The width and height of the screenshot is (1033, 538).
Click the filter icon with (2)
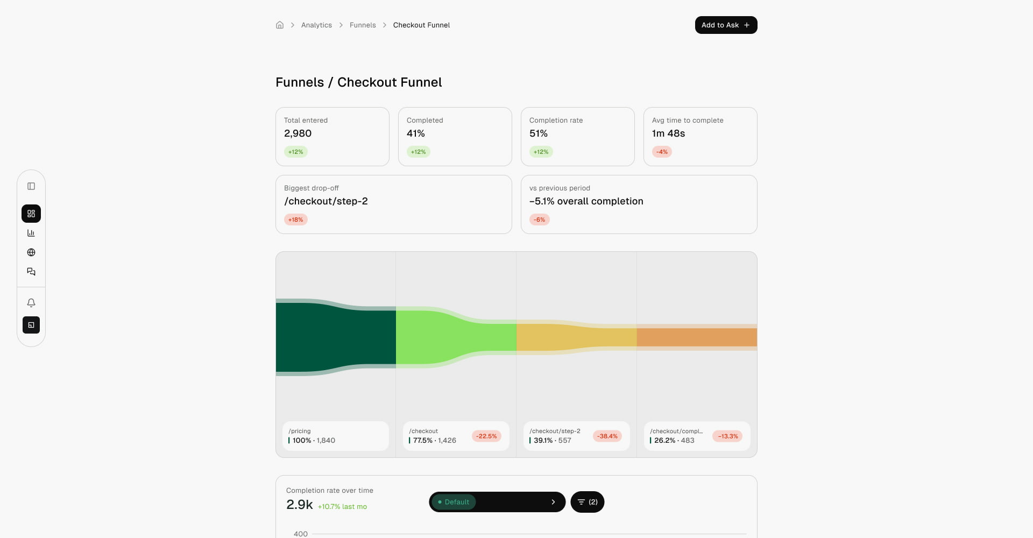(587, 502)
